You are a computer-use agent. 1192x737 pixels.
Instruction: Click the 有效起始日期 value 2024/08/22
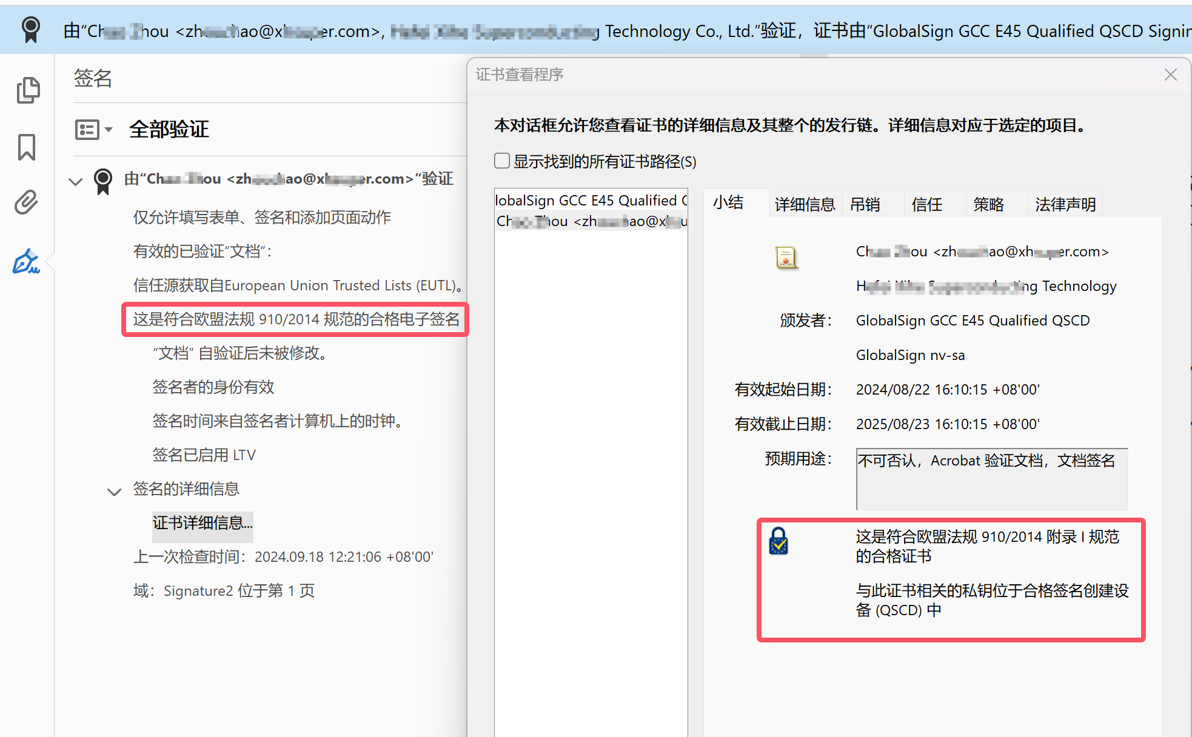point(948,390)
